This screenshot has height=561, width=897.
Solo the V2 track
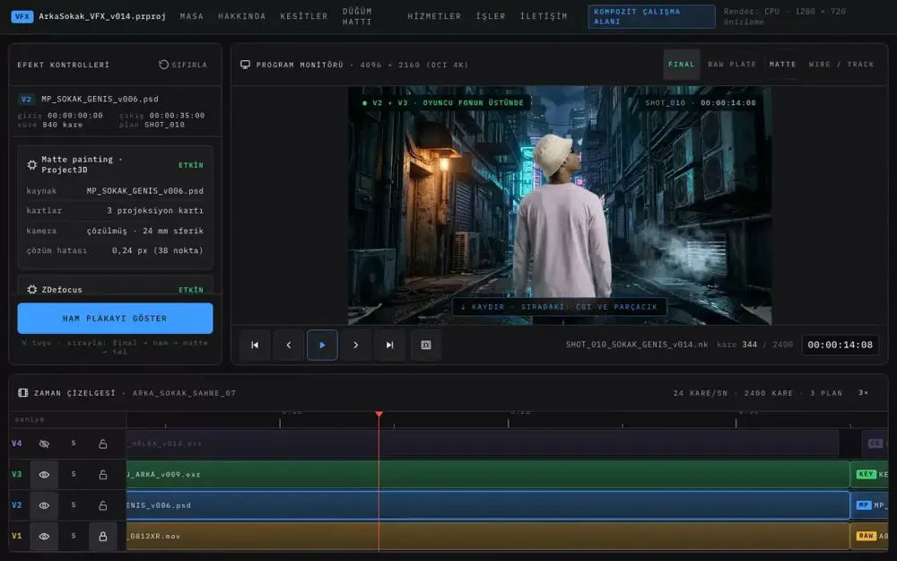tap(74, 505)
